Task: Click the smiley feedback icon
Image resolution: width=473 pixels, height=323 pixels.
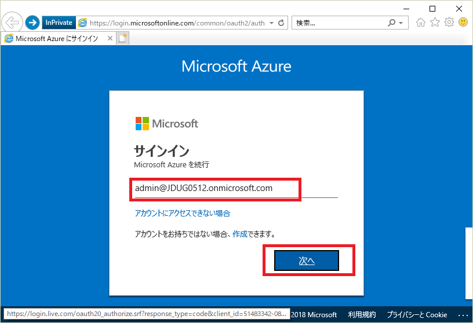Action: [463, 22]
